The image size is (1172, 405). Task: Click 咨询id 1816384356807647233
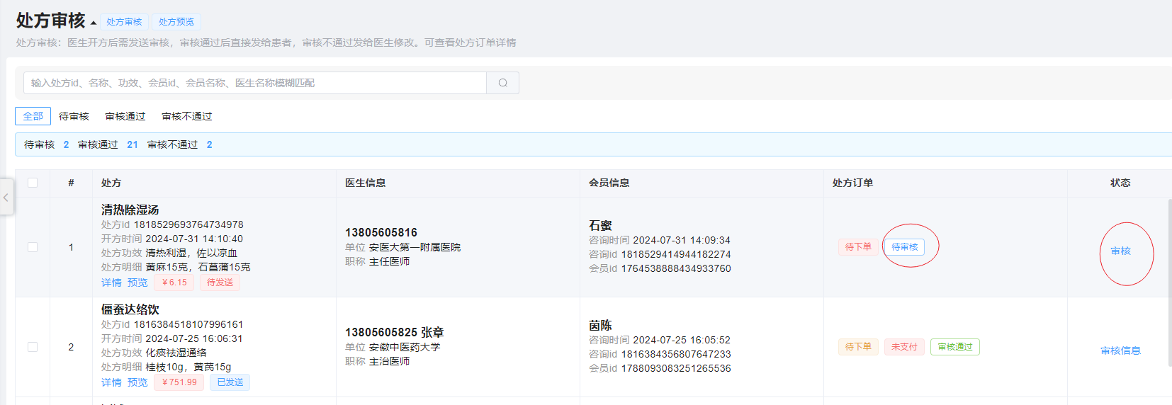click(676, 354)
